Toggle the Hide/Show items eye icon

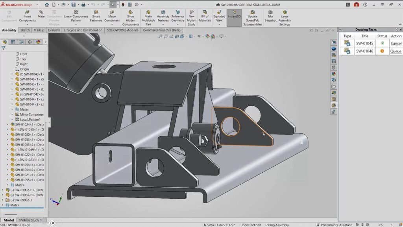tap(199, 37)
